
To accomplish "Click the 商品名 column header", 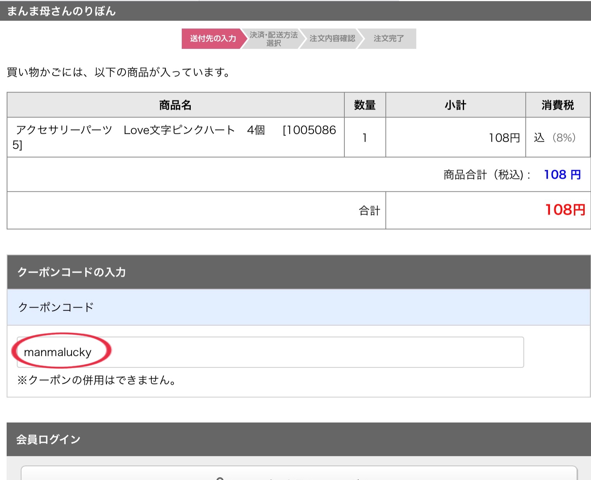I will click(175, 105).
